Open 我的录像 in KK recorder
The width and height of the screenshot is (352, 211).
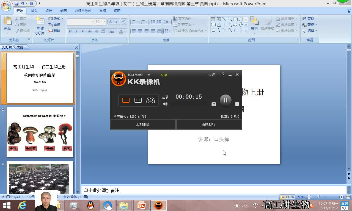[143, 124]
